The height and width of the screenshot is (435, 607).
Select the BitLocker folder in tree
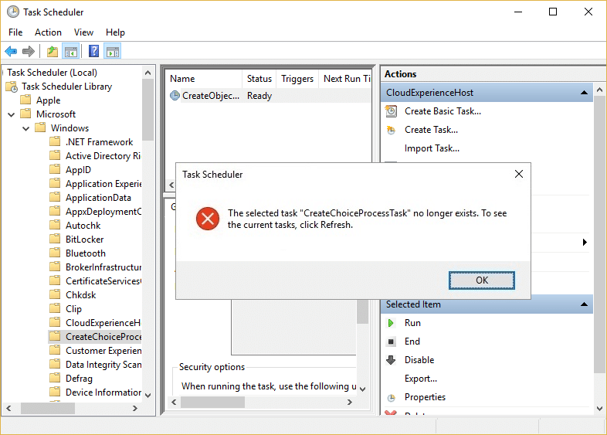coord(84,240)
